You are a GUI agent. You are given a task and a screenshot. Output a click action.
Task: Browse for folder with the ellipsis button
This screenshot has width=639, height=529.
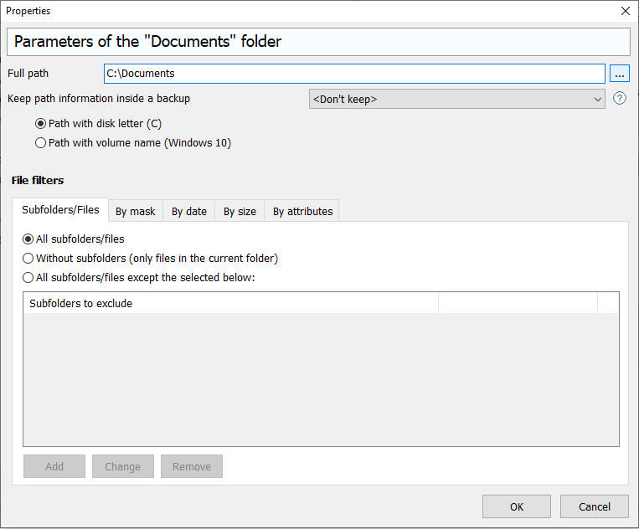[x=620, y=74]
